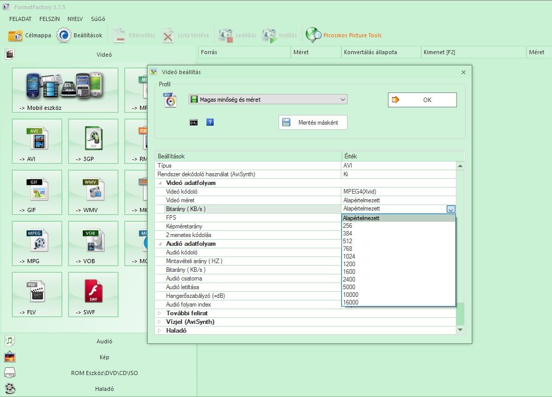Screen dimensions: 552x397
Task: Open the FELADAT menu
Action: click(x=20, y=19)
